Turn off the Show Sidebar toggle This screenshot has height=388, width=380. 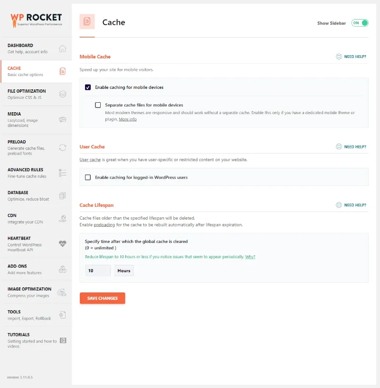[360, 22]
